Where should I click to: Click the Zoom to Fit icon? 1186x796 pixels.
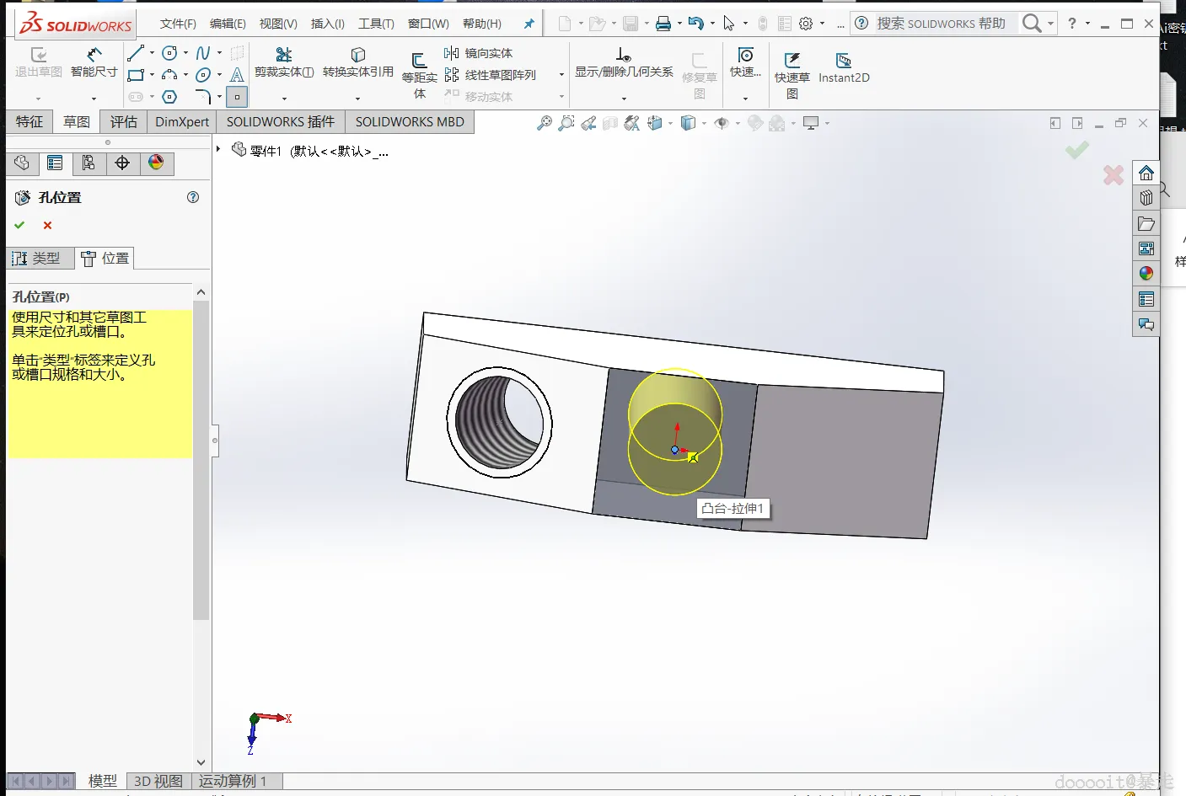tap(545, 124)
